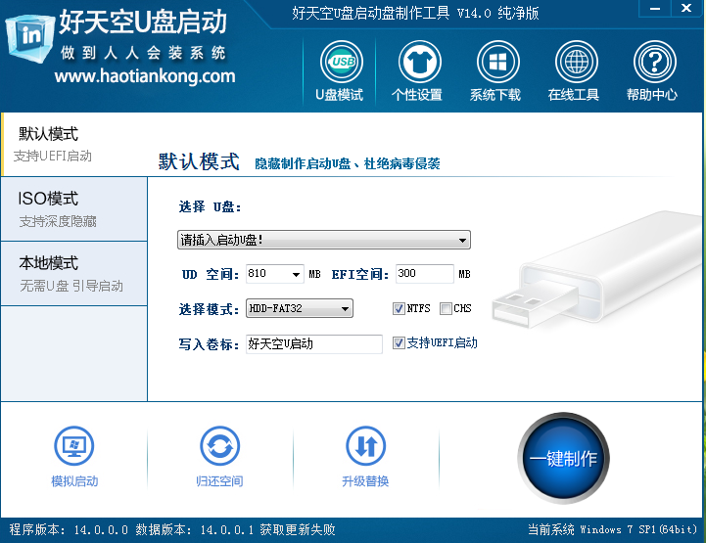Minimize the window
Screen dimensions: 706x543
click(655, 9)
